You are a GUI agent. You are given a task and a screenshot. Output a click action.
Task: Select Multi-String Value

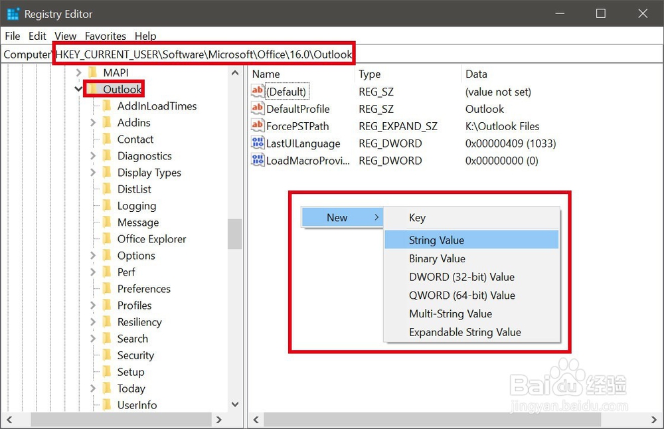(471, 313)
